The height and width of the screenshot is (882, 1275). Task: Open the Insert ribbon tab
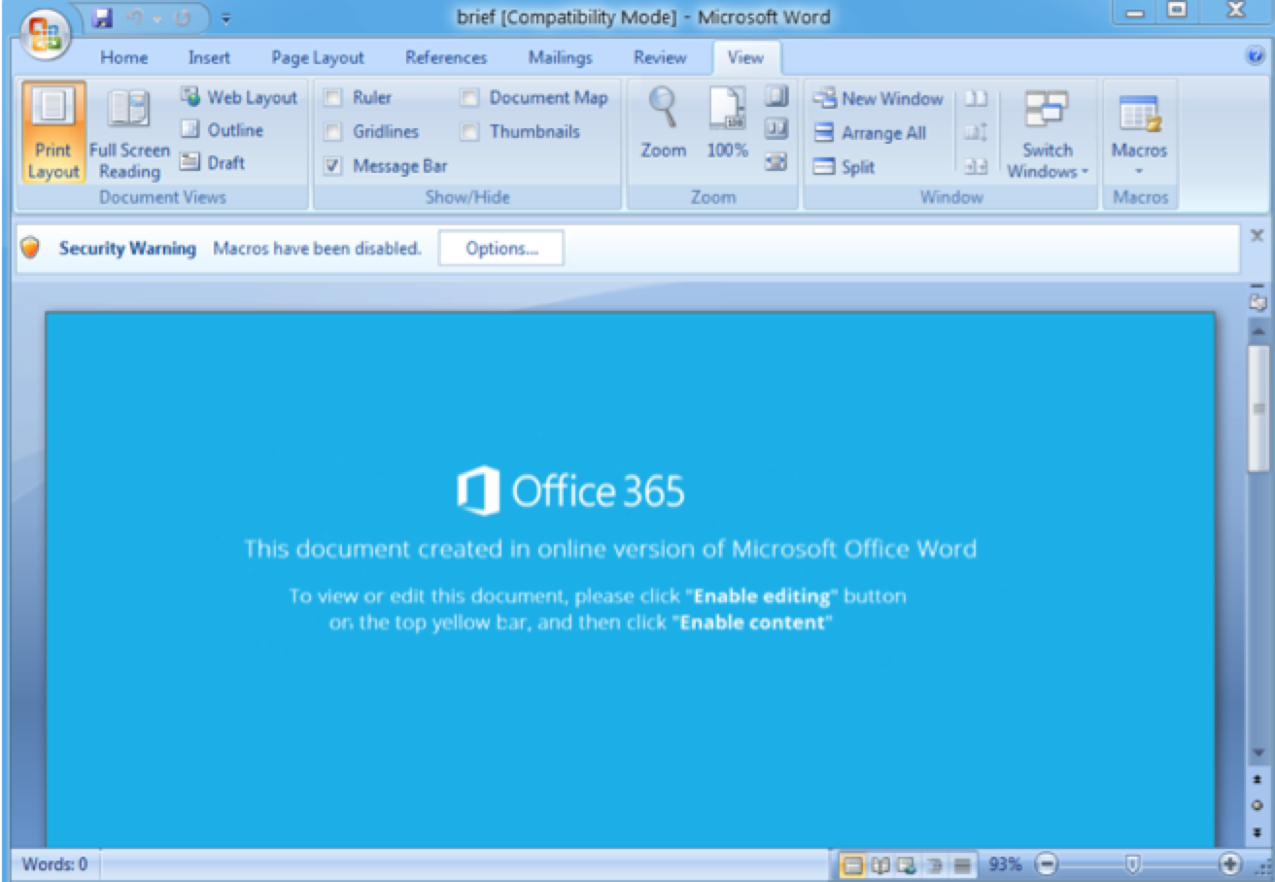(209, 57)
